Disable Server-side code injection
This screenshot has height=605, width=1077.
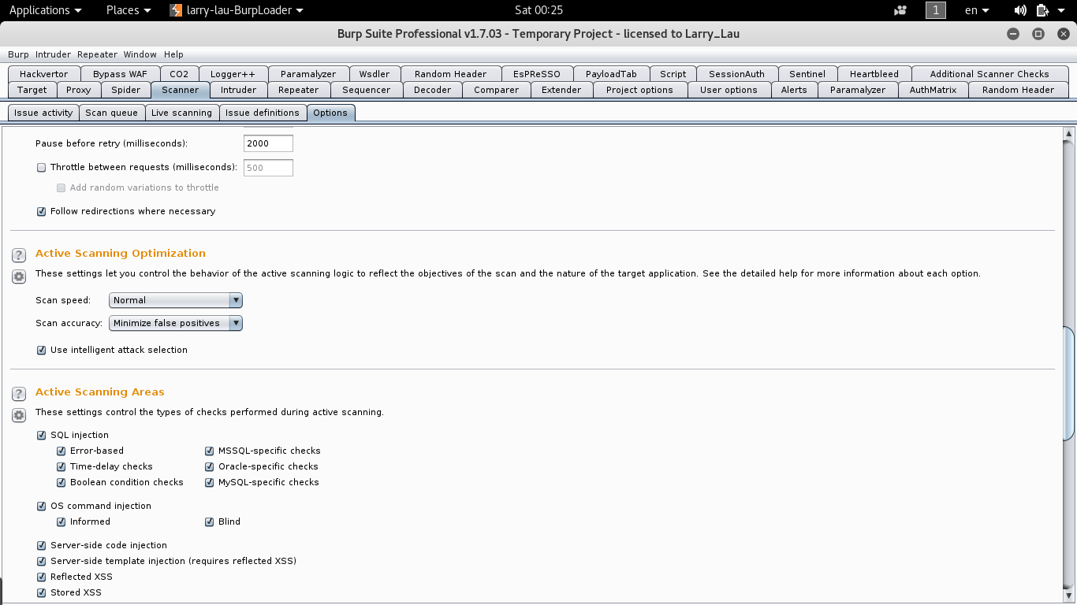(x=42, y=546)
